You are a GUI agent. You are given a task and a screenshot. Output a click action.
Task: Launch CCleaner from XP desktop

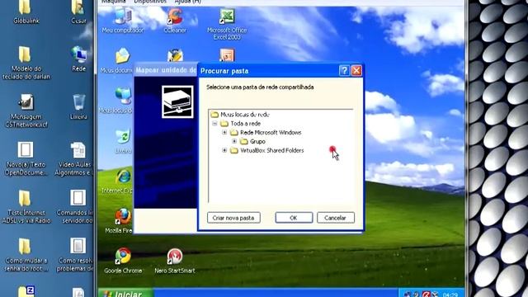tap(175, 20)
